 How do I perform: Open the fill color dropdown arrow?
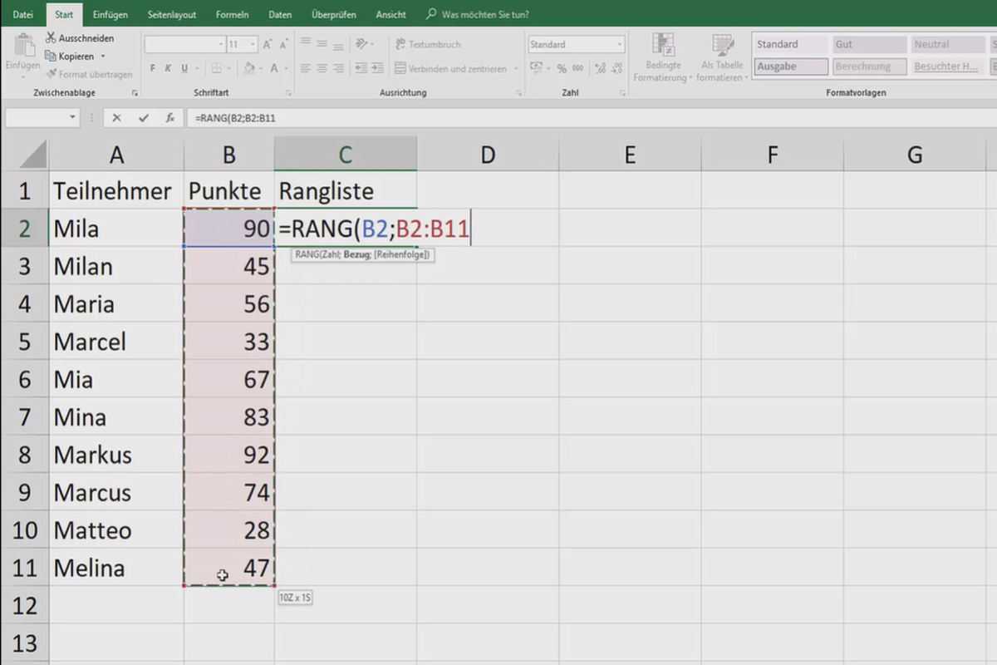[x=262, y=67]
